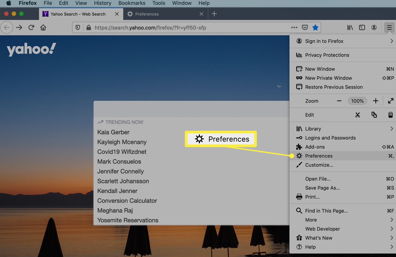Image resolution: width=396 pixels, height=257 pixels.
Task: Click the Yahoo search input box
Action: click(191, 109)
